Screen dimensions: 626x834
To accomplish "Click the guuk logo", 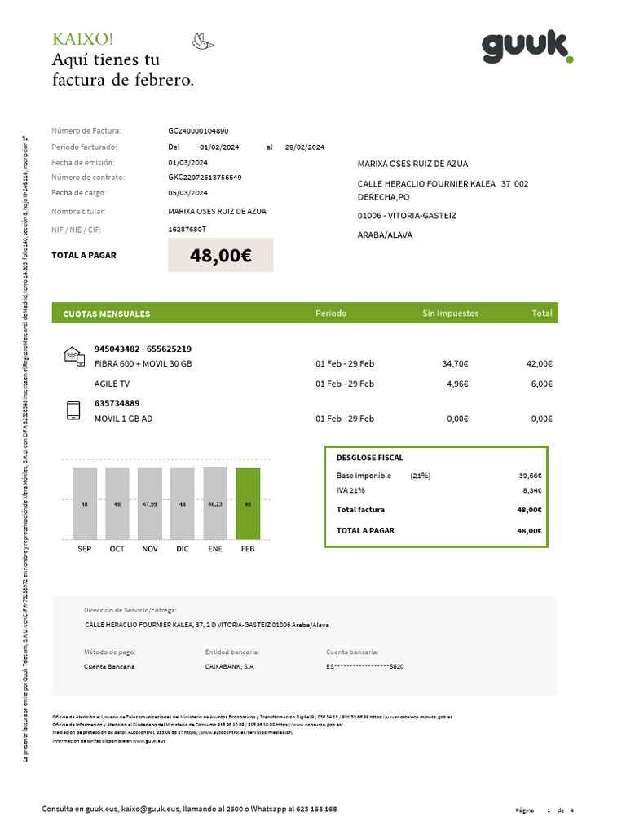I will [x=527, y=46].
